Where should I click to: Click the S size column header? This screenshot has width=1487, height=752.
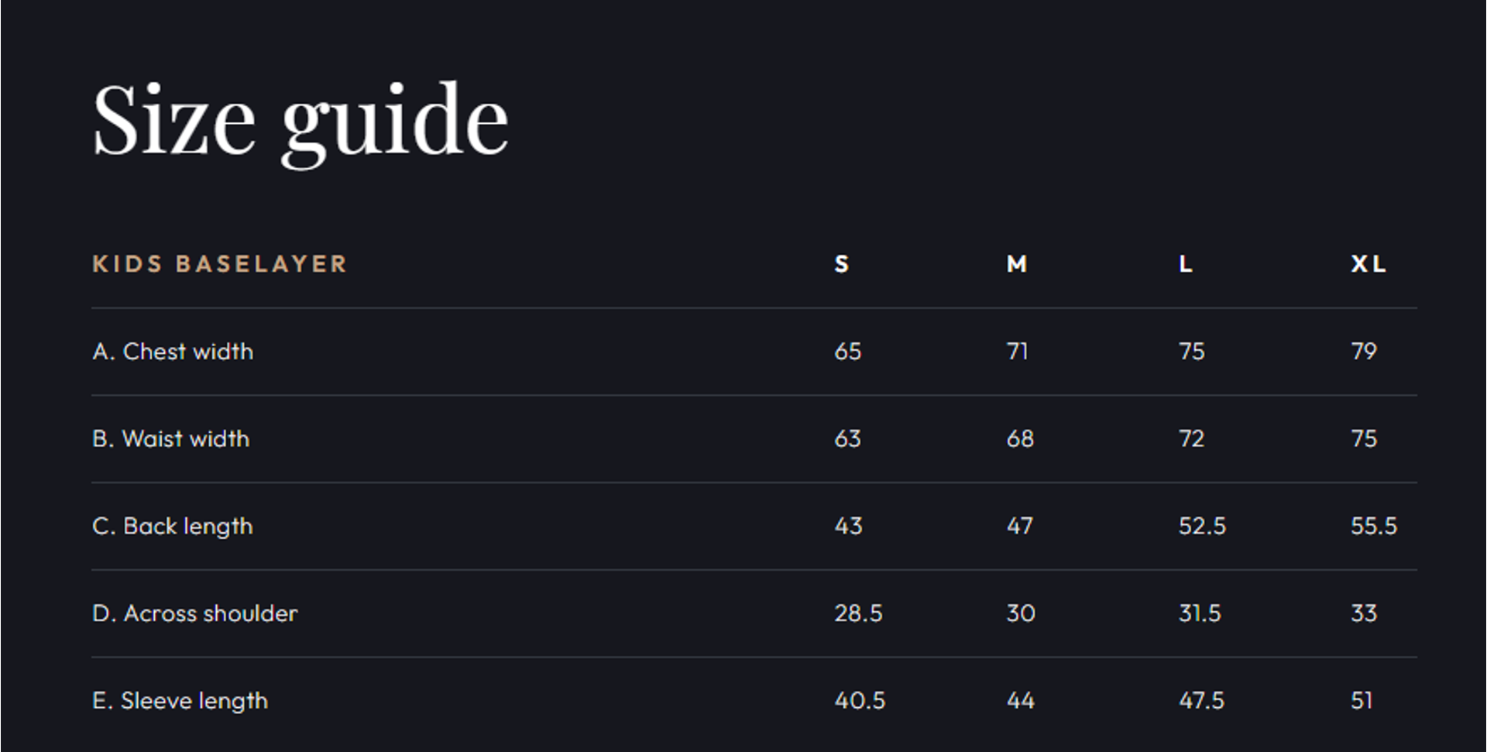(842, 264)
